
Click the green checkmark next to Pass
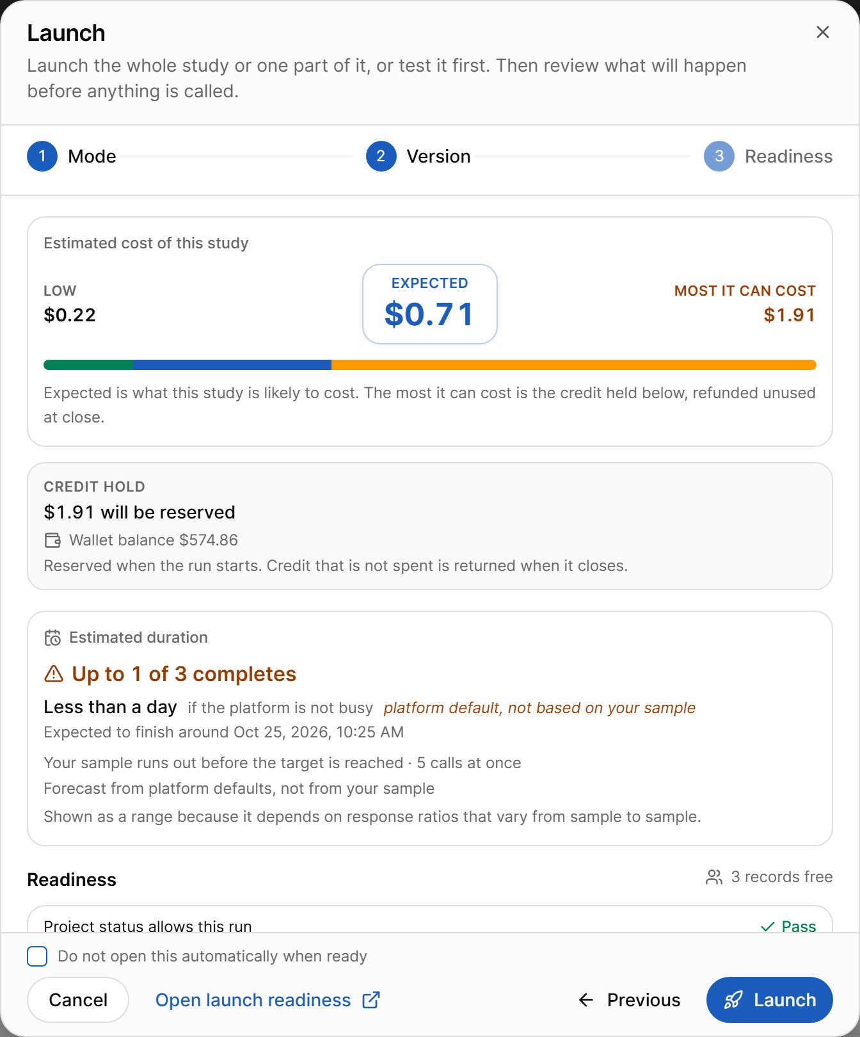(x=768, y=926)
